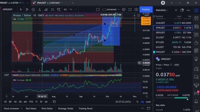Take a chart snapshot with camera

click(x=136, y=10)
